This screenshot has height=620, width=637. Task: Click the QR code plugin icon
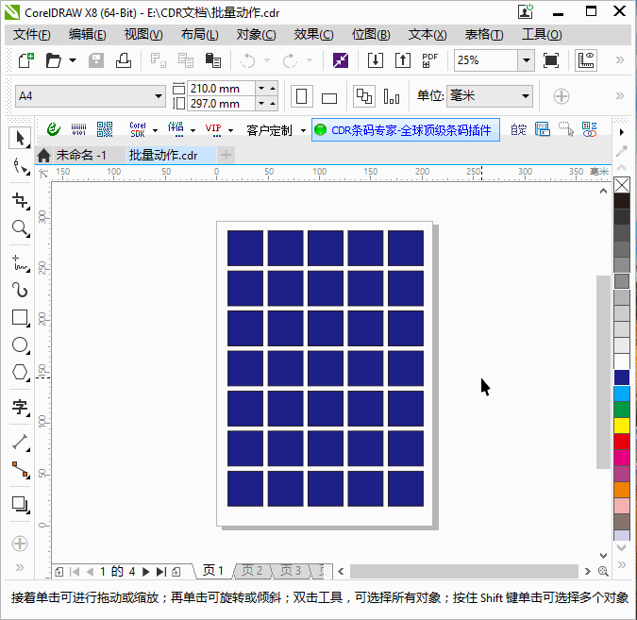coord(105,129)
